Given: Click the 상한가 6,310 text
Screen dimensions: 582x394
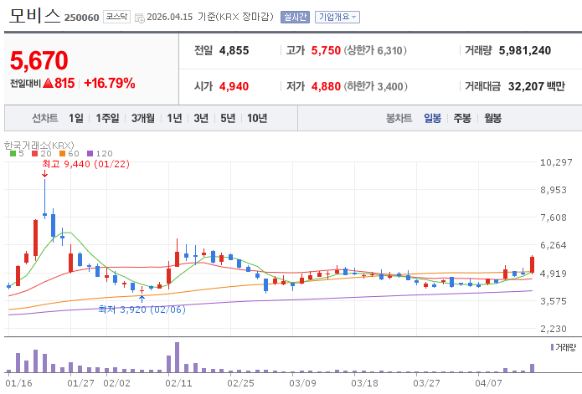Looking at the screenshot, I should (375, 50).
